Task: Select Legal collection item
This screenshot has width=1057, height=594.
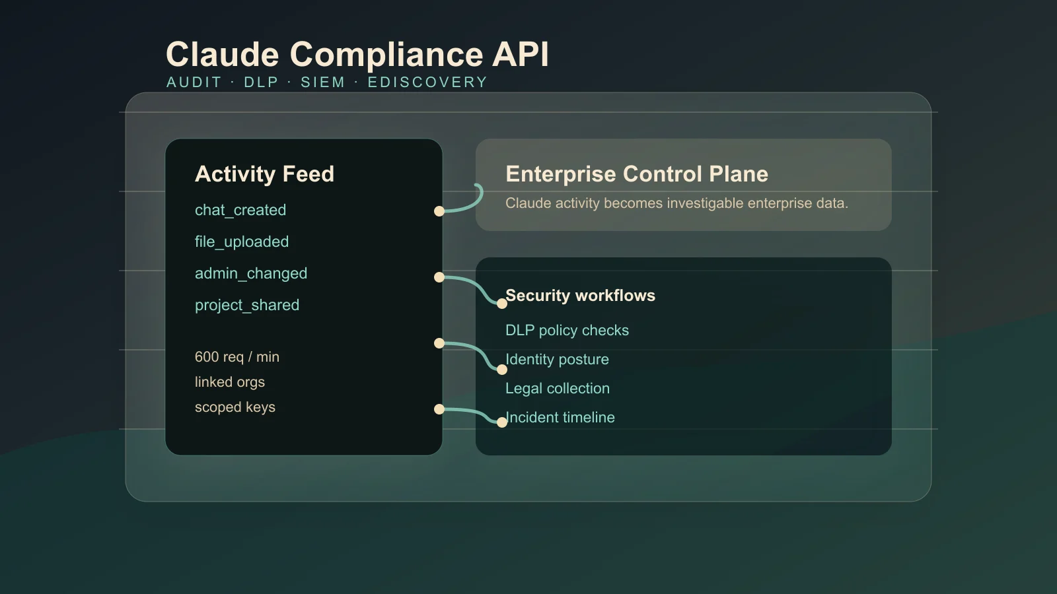Action: coord(558,388)
